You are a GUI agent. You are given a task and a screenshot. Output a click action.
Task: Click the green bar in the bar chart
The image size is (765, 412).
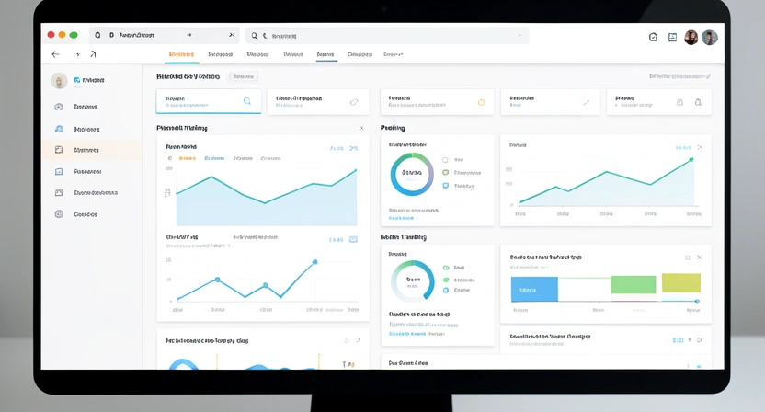click(634, 284)
